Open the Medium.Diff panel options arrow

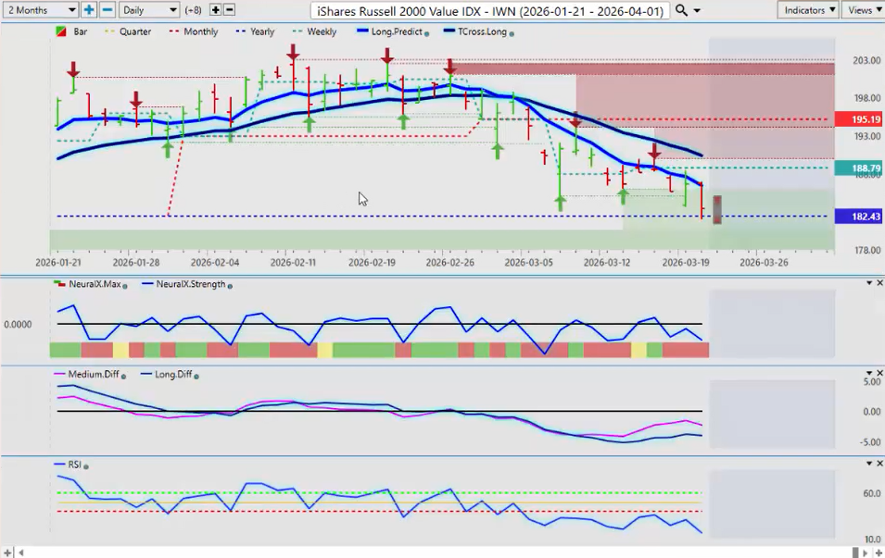[869, 373]
